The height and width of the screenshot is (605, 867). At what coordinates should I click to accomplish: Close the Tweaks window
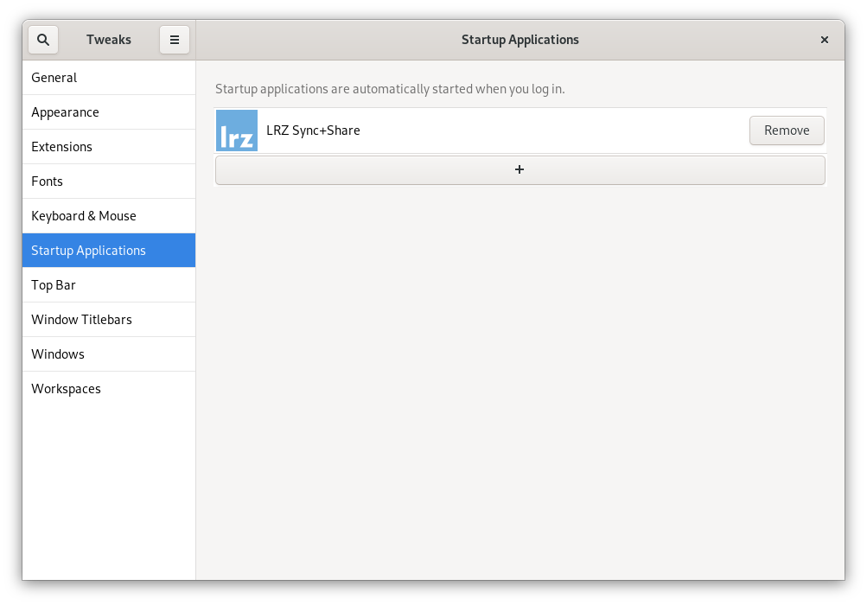pyautogui.click(x=824, y=40)
